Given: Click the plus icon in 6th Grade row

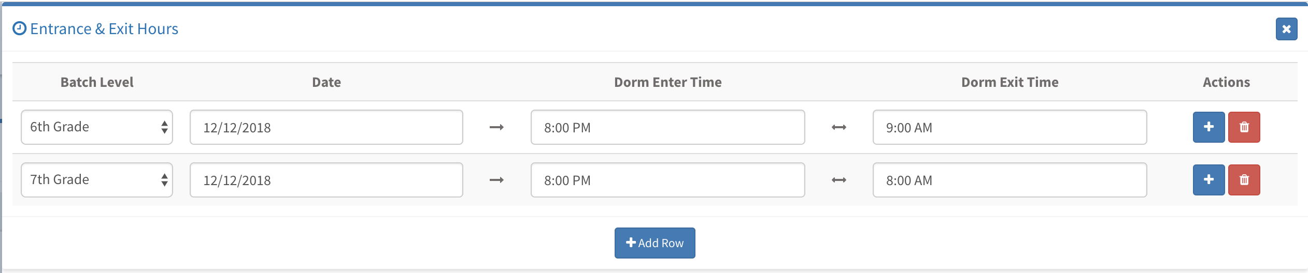Looking at the screenshot, I should [1209, 127].
